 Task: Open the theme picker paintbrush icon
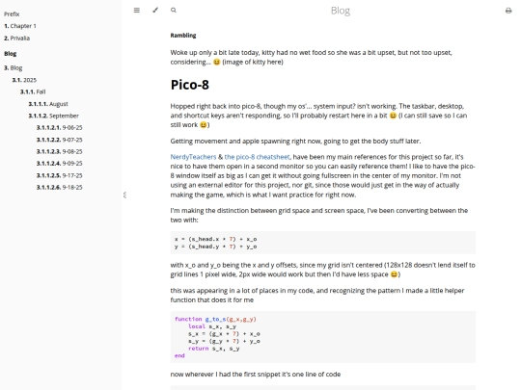(155, 11)
